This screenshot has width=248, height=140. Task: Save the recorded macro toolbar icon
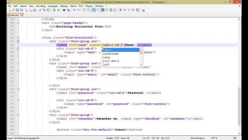pyautogui.click(x=138, y=10)
